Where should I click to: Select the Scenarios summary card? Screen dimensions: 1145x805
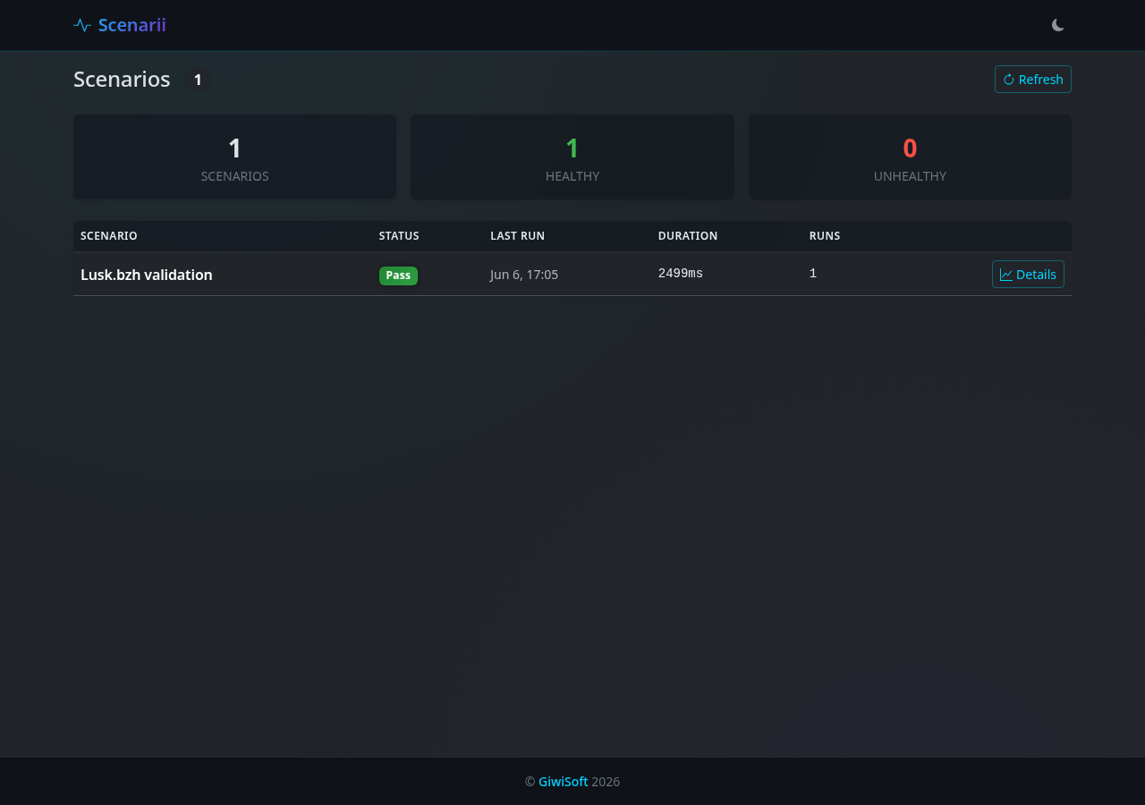pos(234,157)
